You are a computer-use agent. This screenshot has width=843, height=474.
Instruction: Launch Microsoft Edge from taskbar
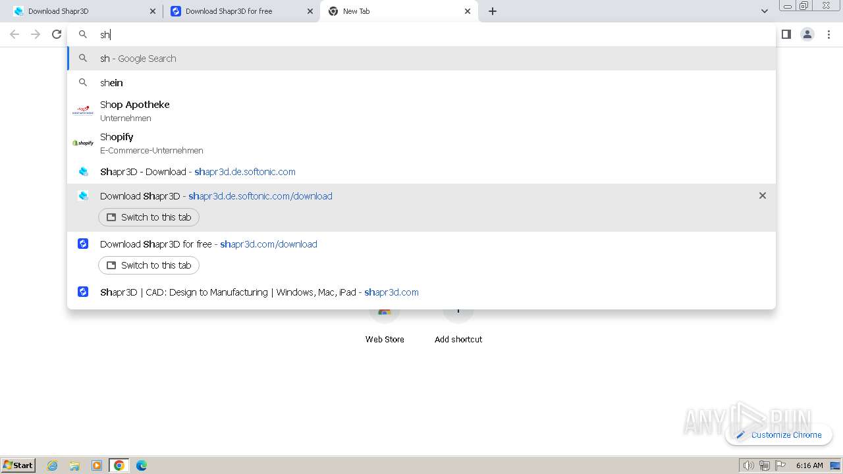pos(142,465)
